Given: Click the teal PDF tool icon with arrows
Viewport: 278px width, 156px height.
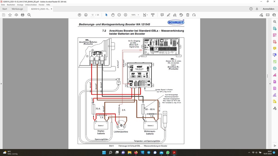Looking at the screenshot, I should click(275, 68).
